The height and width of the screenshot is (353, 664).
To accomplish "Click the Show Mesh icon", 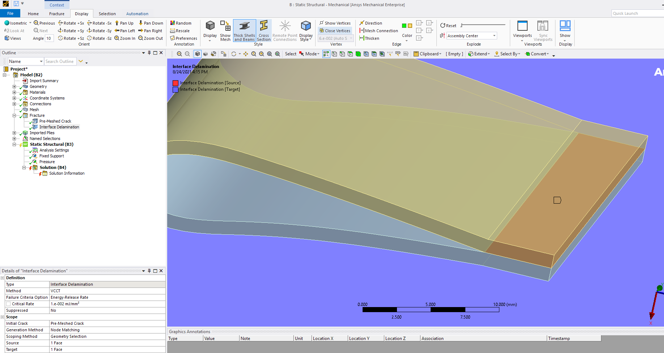I will click(x=225, y=30).
